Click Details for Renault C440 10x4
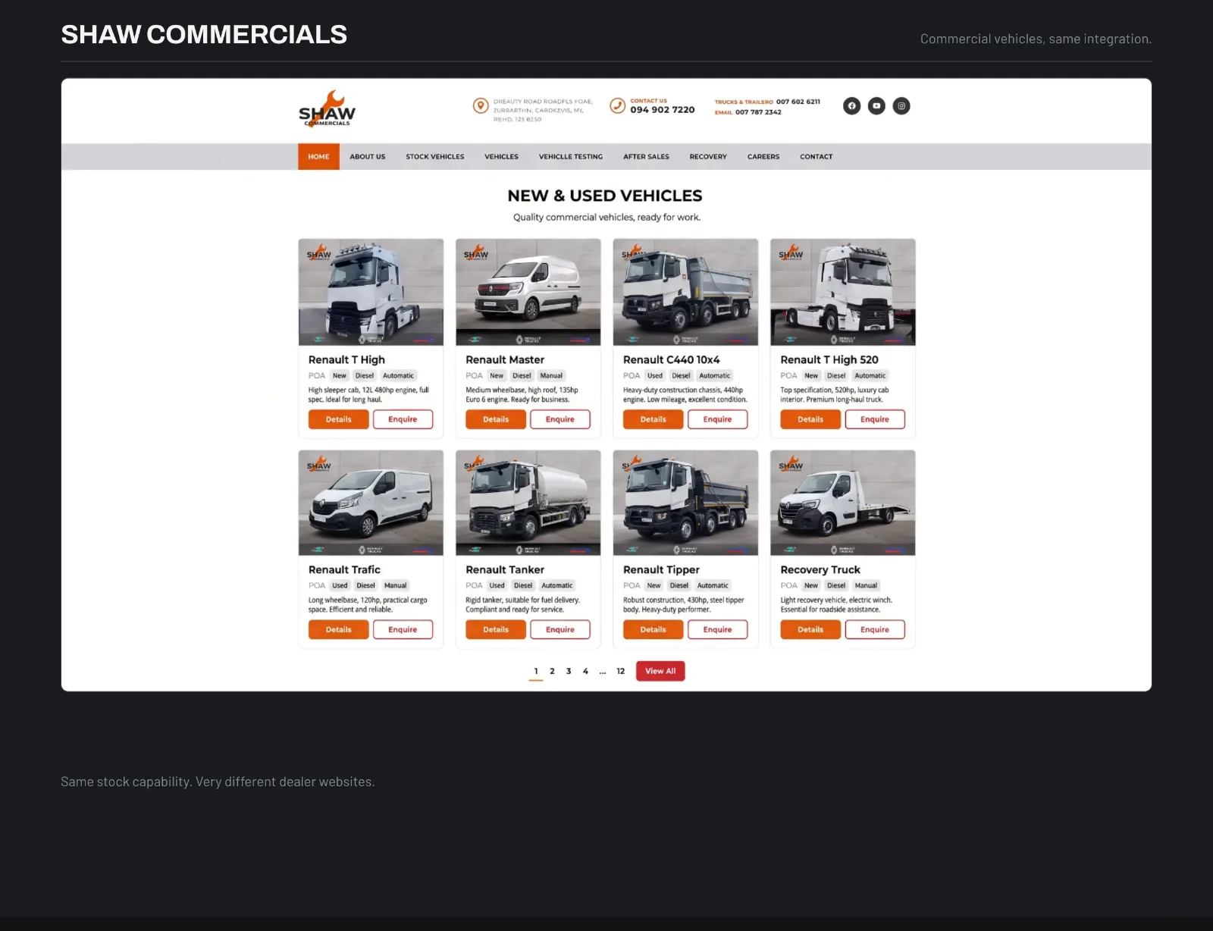Viewport: 1213px width, 931px height. tap(654, 419)
